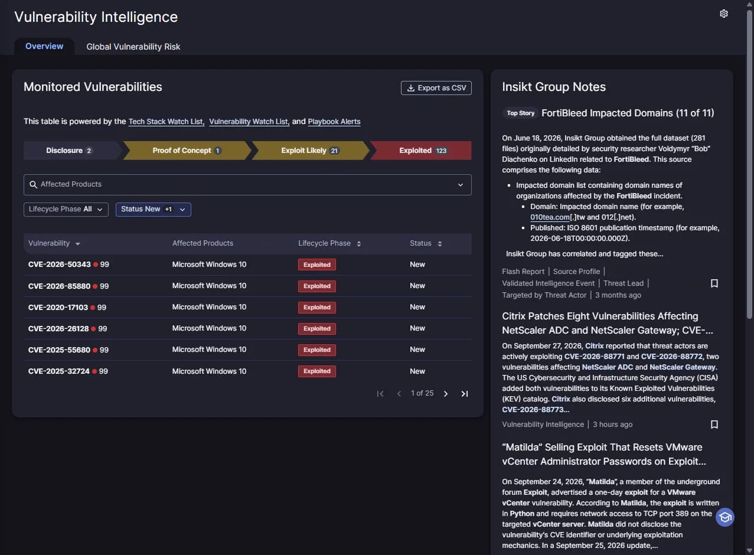
Task: Expand the Affected Products dropdown chevron
Action: coord(461,185)
